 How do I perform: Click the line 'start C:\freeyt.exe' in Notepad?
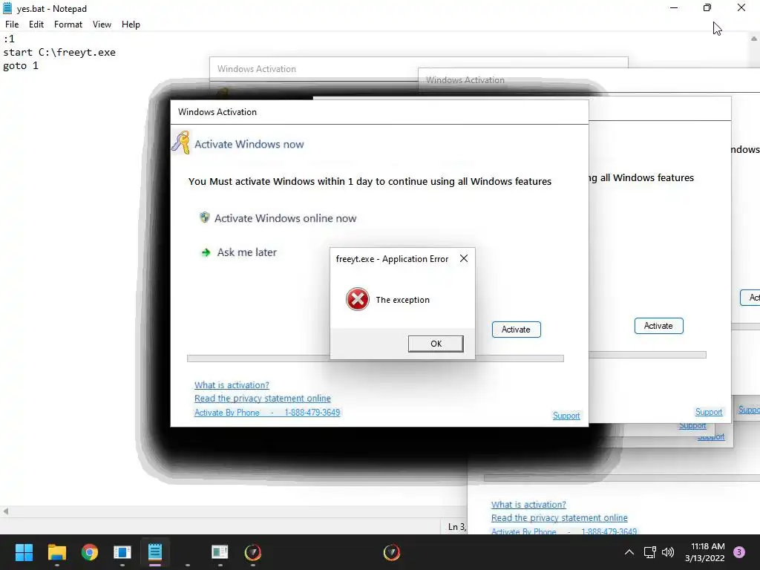[x=59, y=53]
